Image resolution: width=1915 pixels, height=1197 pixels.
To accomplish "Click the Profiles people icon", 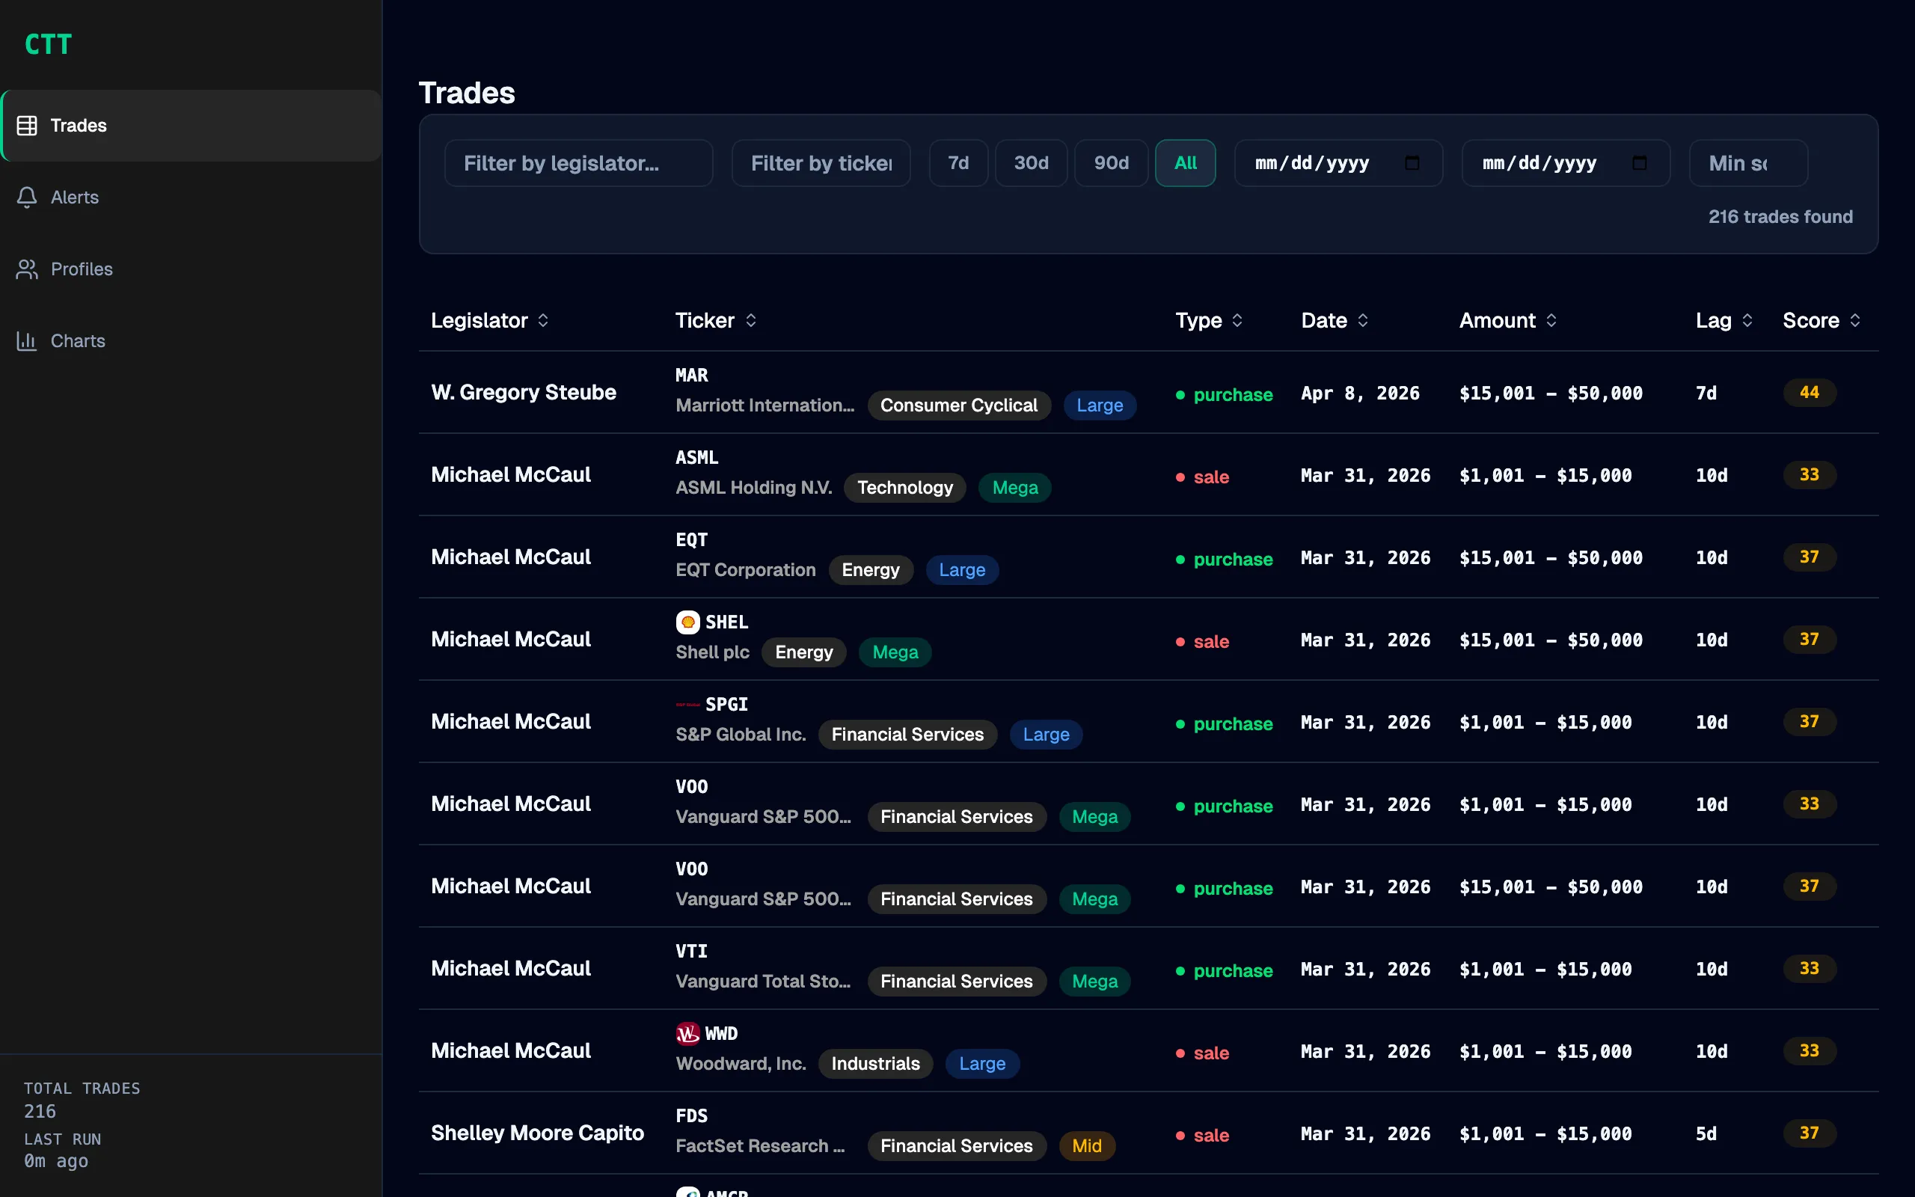I will click(x=27, y=269).
